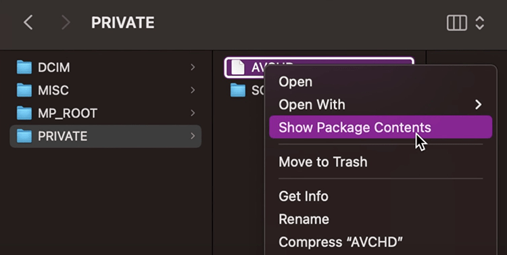
Task: Open view options with up-down arrows
Action: pyautogui.click(x=479, y=23)
